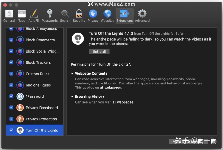The height and width of the screenshot is (150, 223).
Task: Open the General preferences pane
Action: [9, 16]
